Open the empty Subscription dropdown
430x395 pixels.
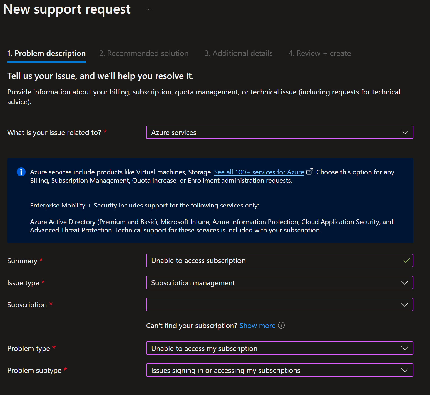[x=280, y=304]
